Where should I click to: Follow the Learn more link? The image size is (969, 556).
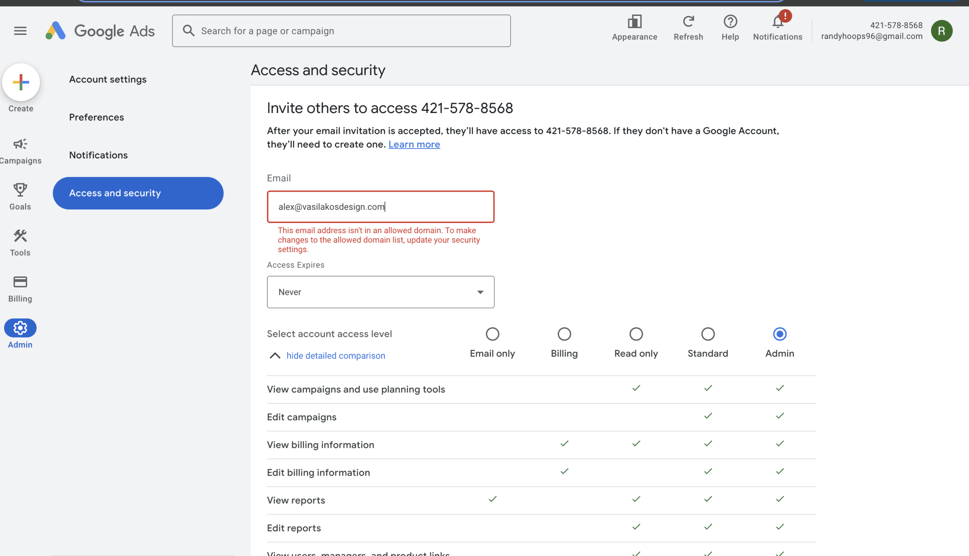414,144
